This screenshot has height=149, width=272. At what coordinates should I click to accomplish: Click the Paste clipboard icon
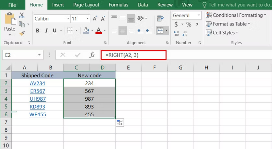(10, 19)
